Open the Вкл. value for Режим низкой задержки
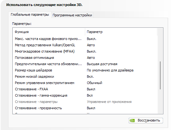This screenshot has height=130, width=171. [x=90, y=76]
